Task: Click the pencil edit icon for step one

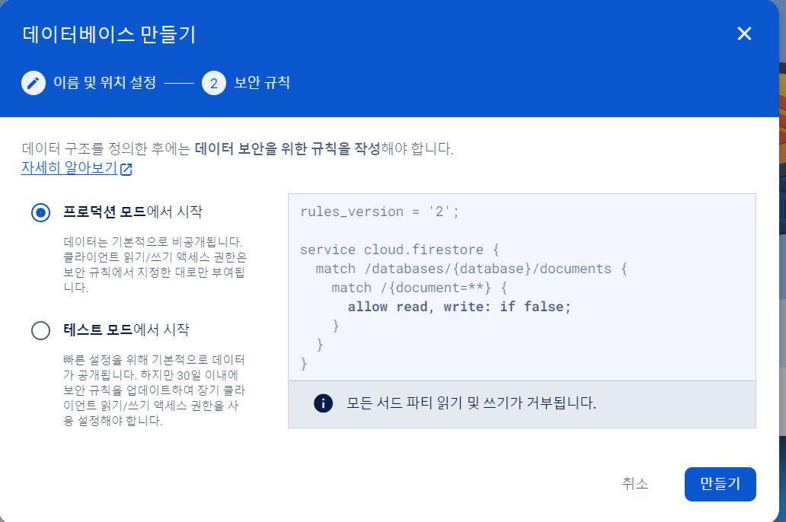Action: tap(33, 83)
